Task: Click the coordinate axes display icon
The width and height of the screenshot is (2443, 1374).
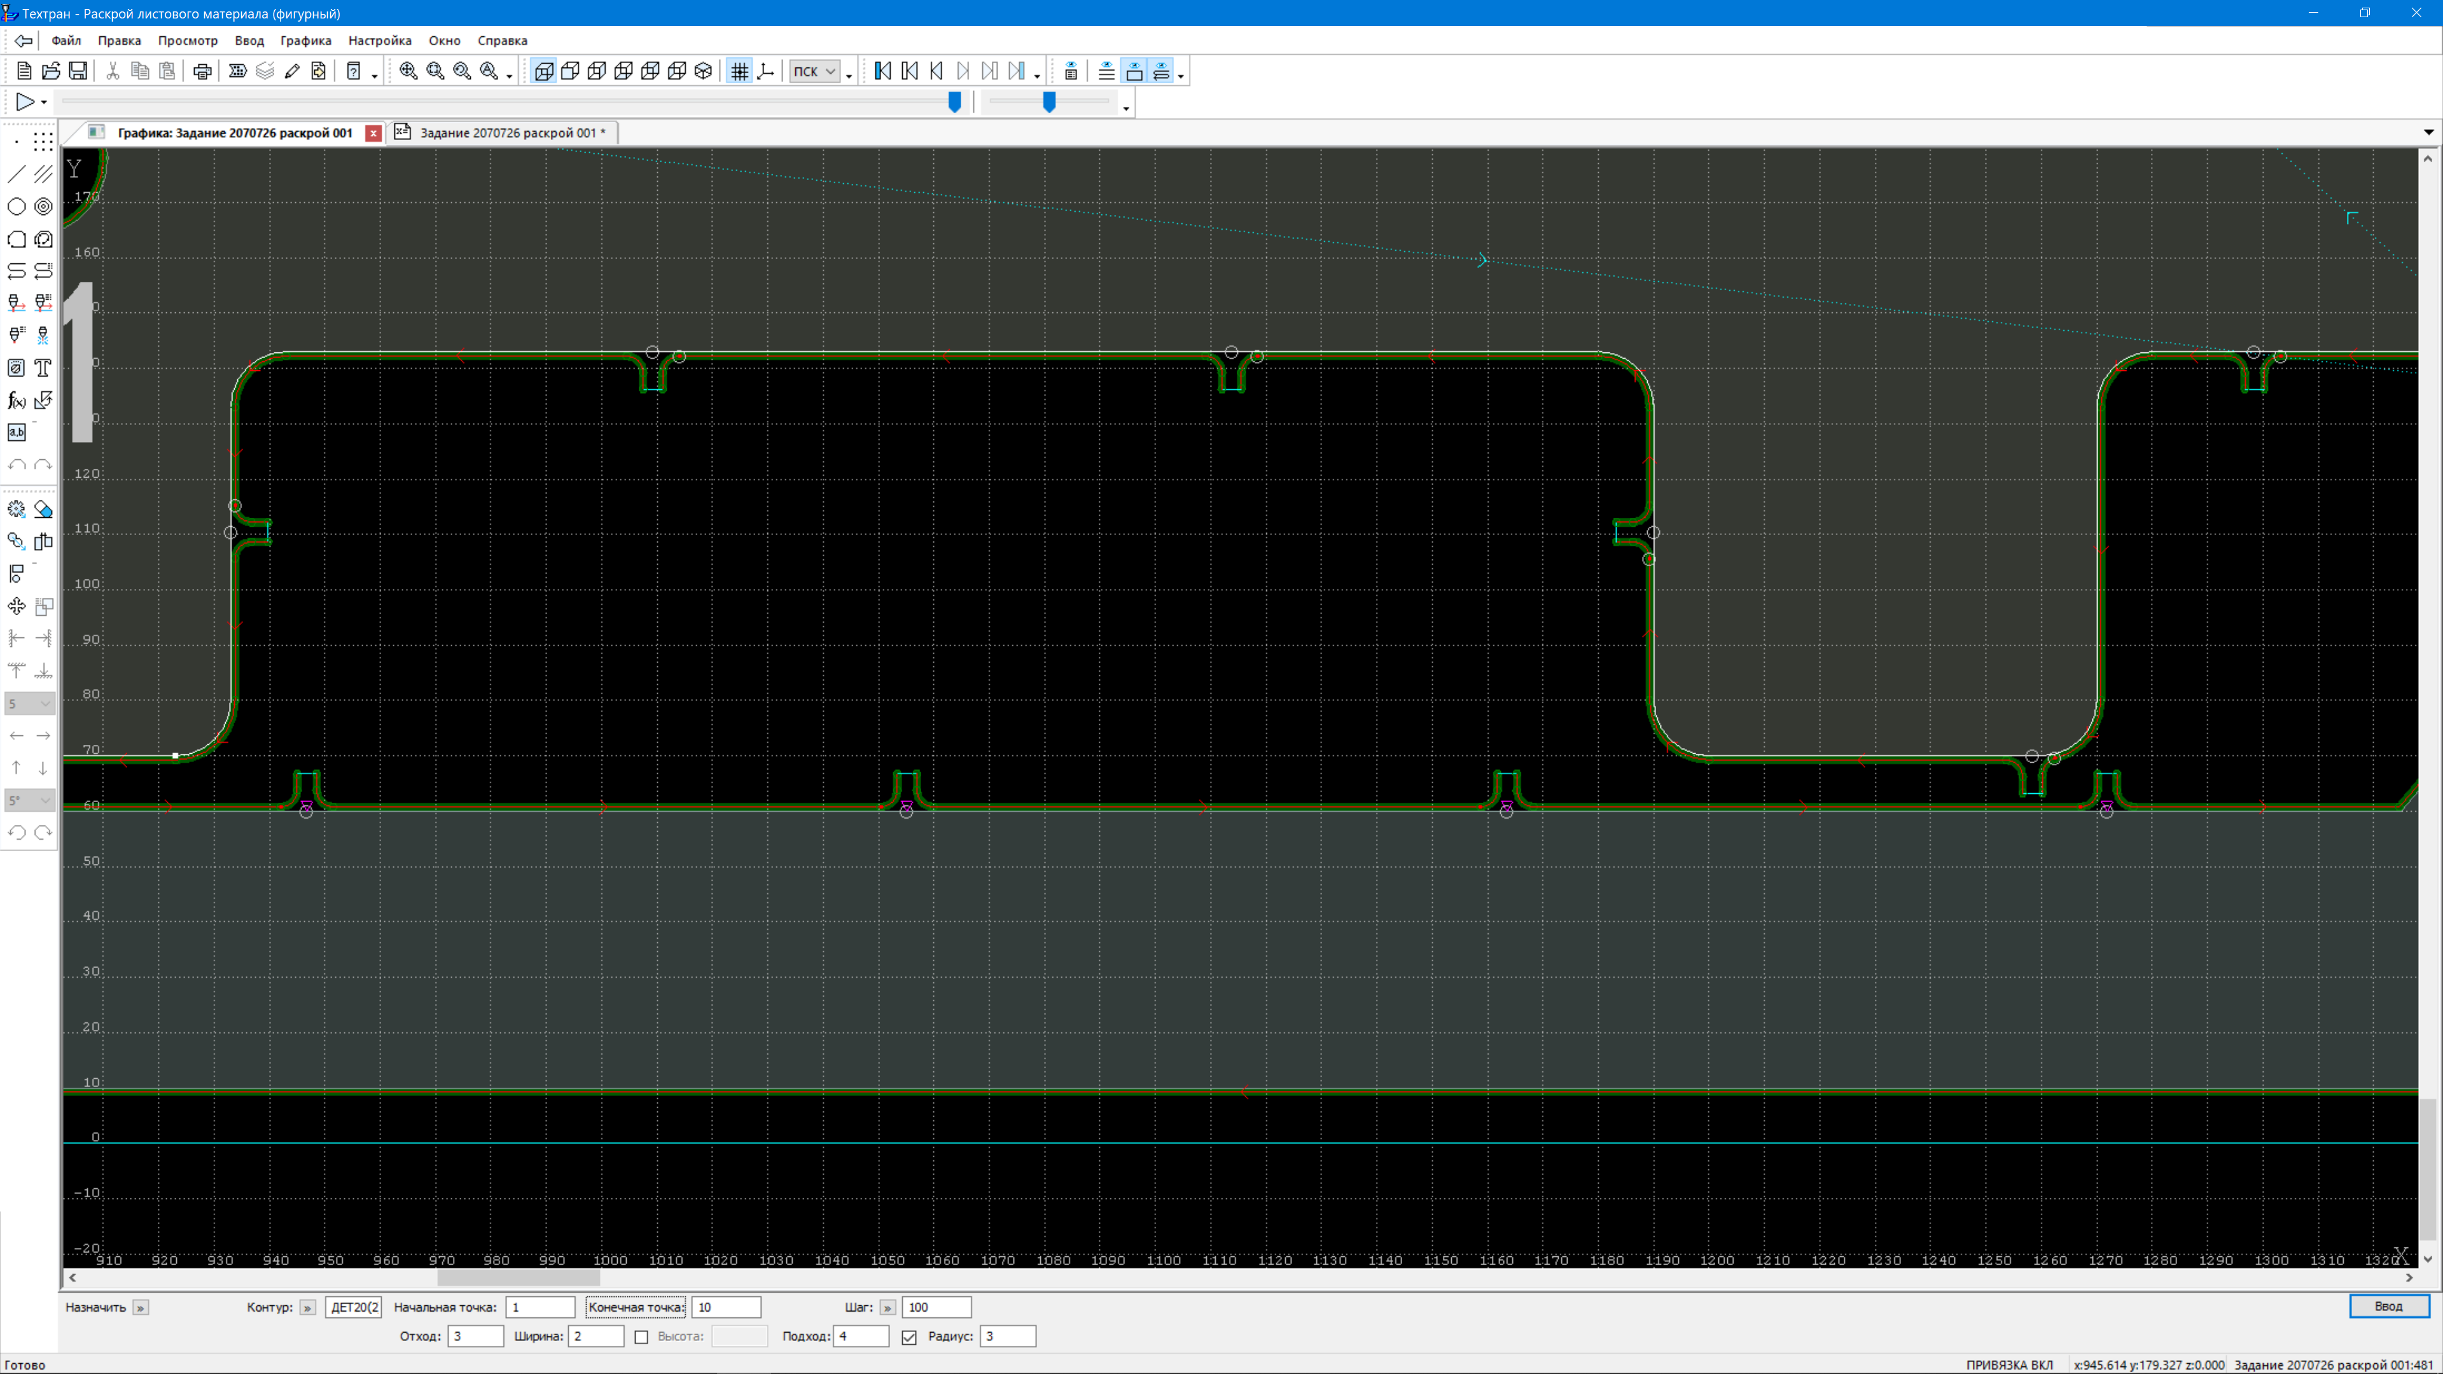Action: tap(766, 71)
